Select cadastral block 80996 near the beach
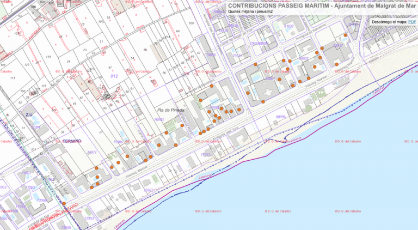 tap(281, 116)
